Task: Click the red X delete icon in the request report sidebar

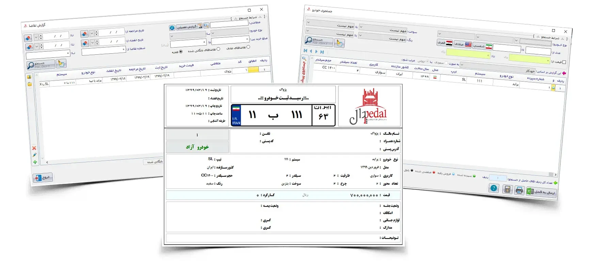Action: pos(34,148)
